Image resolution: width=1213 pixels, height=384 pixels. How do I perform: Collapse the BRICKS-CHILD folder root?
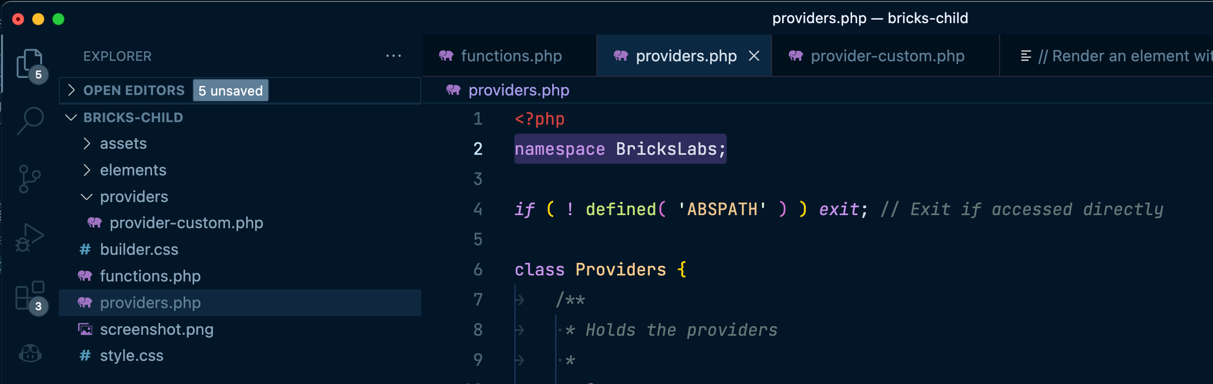point(71,118)
